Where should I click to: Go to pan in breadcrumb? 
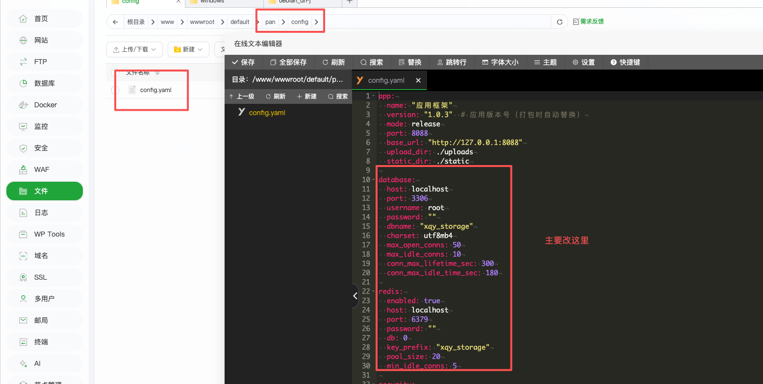point(270,22)
